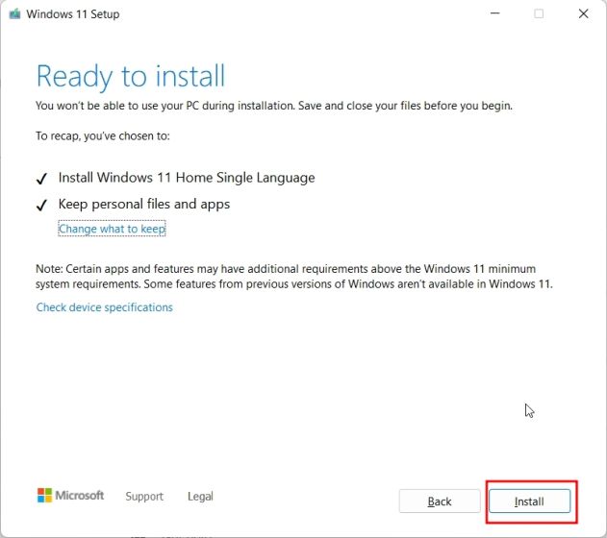Click the Windows 11 Setup title icon

tap(14, 13)
